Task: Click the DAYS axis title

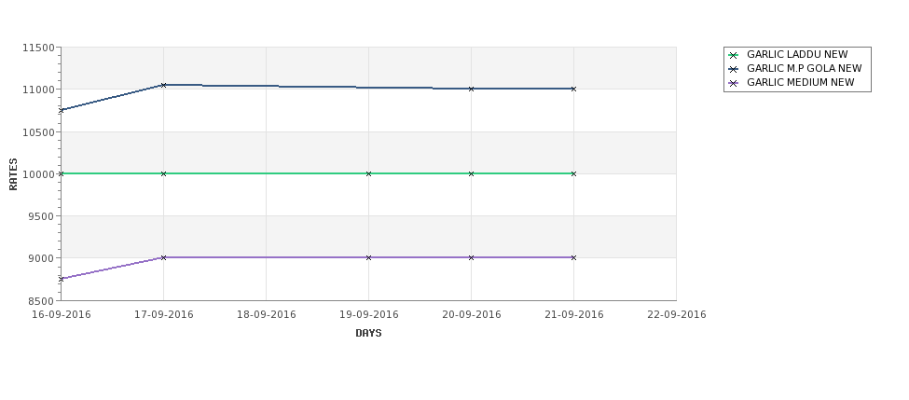Action: pos(368,334)
